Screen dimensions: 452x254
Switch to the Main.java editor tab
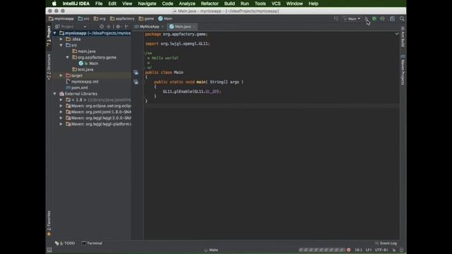tap(183, 27)
